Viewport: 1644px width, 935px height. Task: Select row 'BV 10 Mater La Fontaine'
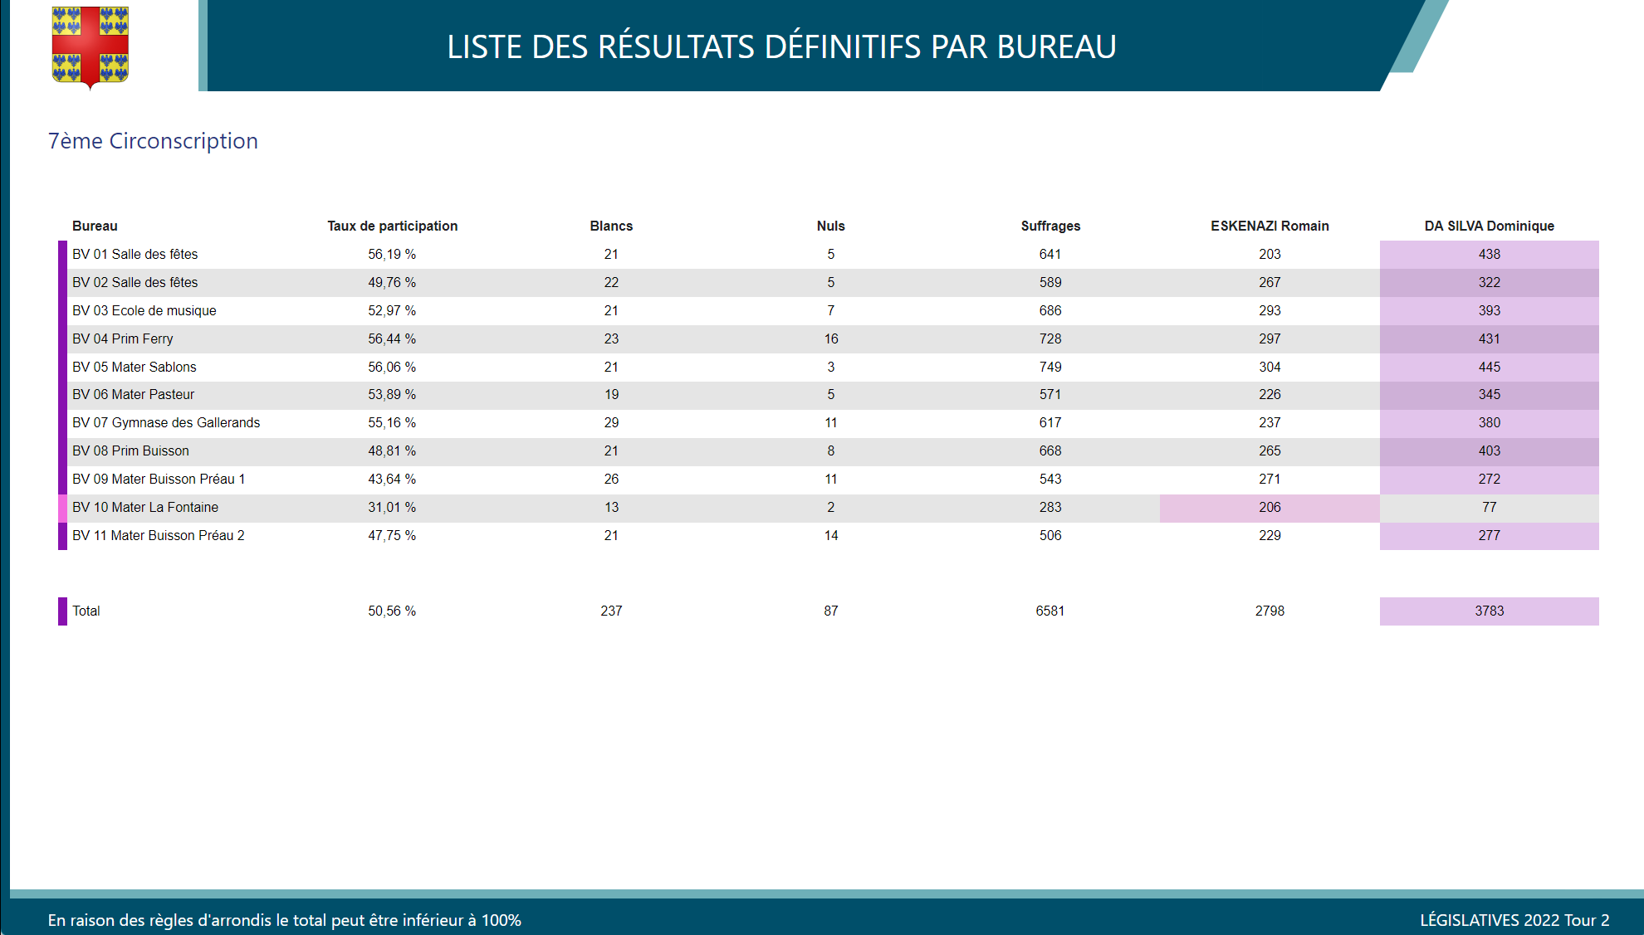click(x=829, y=508)
